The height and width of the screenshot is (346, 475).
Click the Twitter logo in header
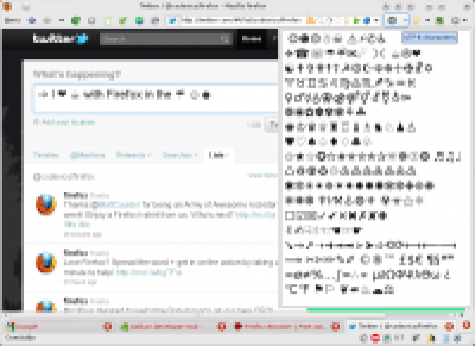pos(61,39)
